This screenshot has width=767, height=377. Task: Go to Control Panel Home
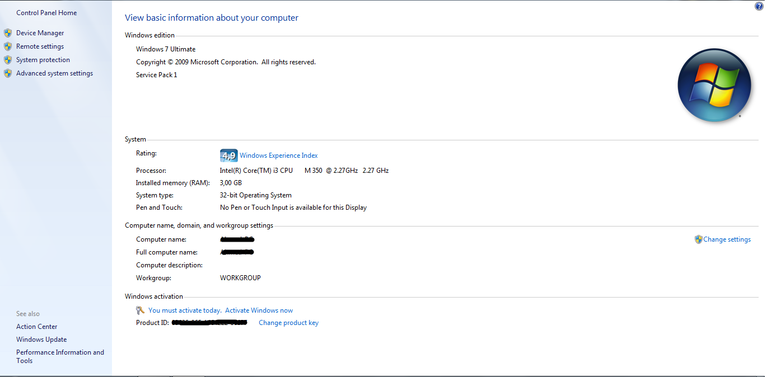pyautogui.click(x=46, y=13)
